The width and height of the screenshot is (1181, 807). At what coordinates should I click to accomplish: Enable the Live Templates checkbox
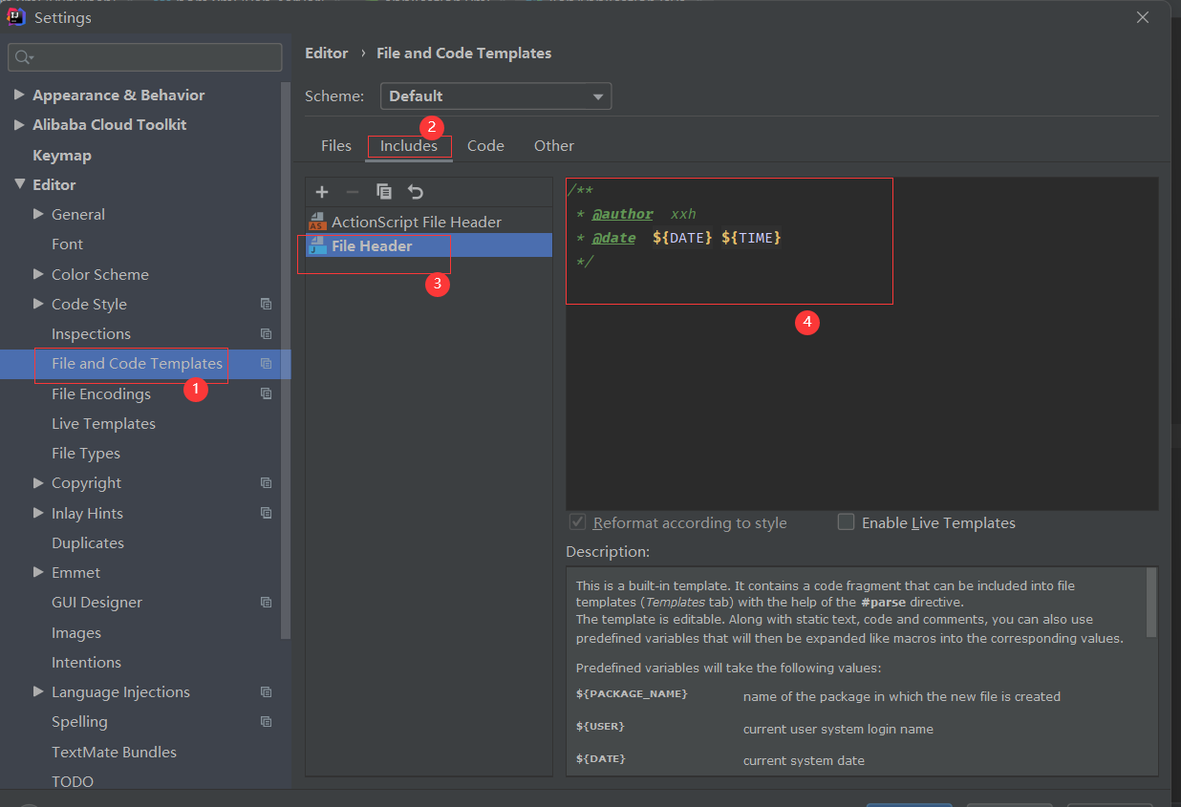[846, 521]
